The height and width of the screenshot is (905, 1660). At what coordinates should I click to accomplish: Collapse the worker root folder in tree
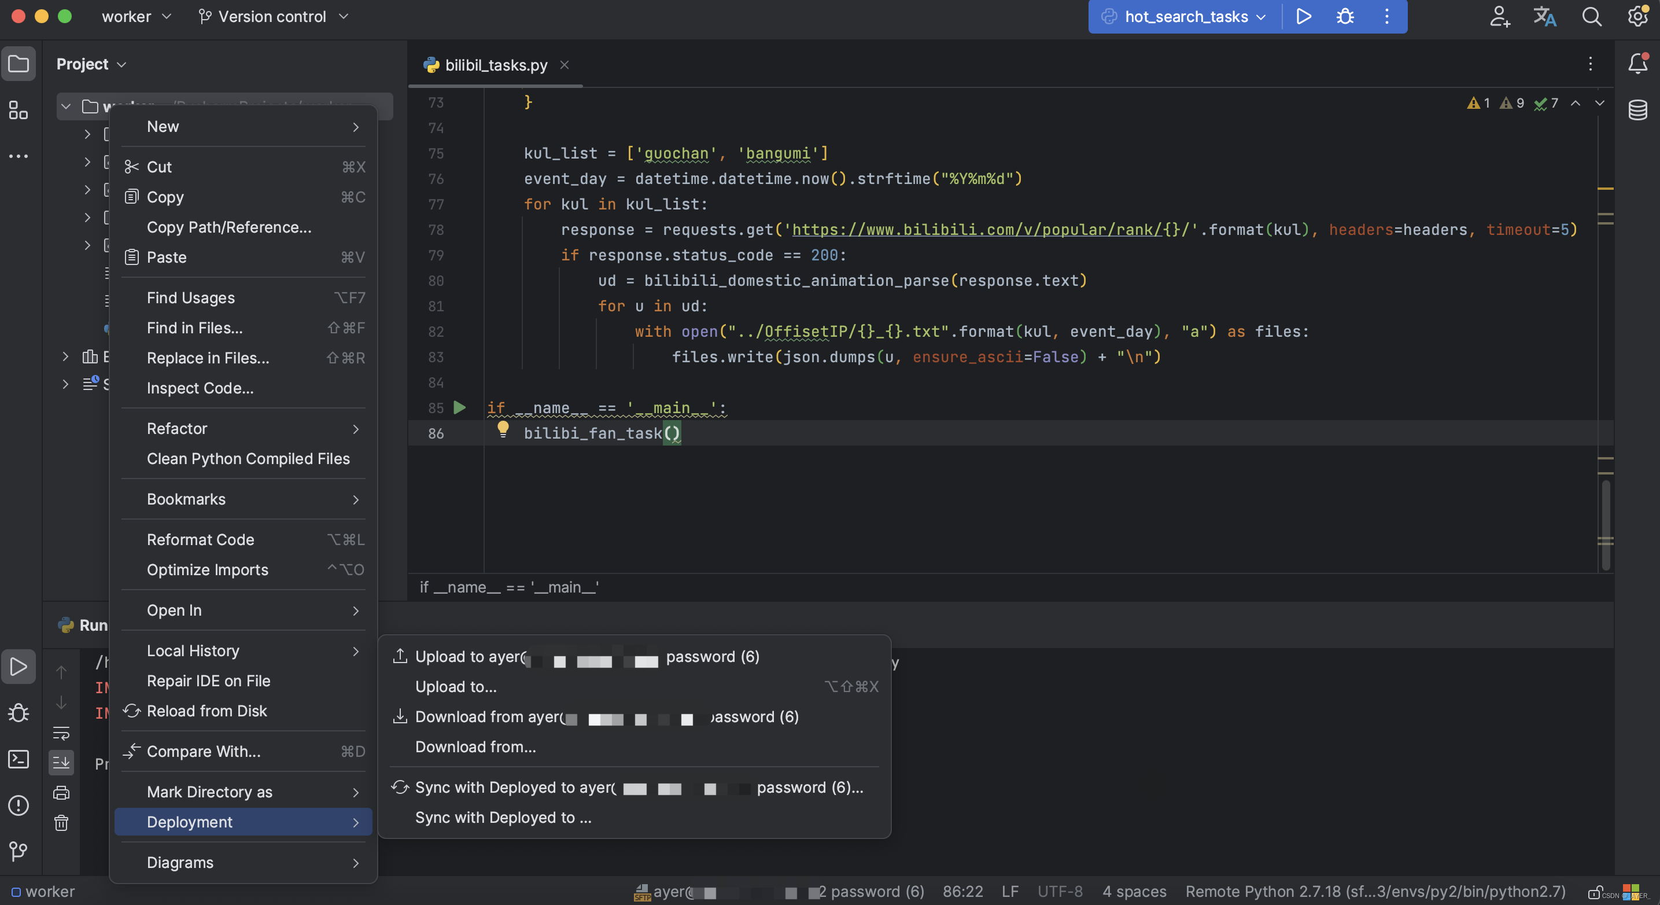tap(66, 106)
